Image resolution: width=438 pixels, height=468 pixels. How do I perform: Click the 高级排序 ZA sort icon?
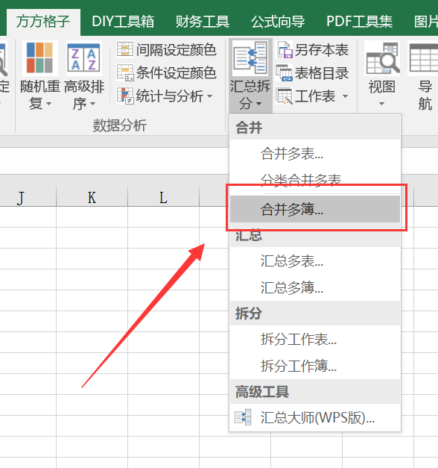(83, 57)
